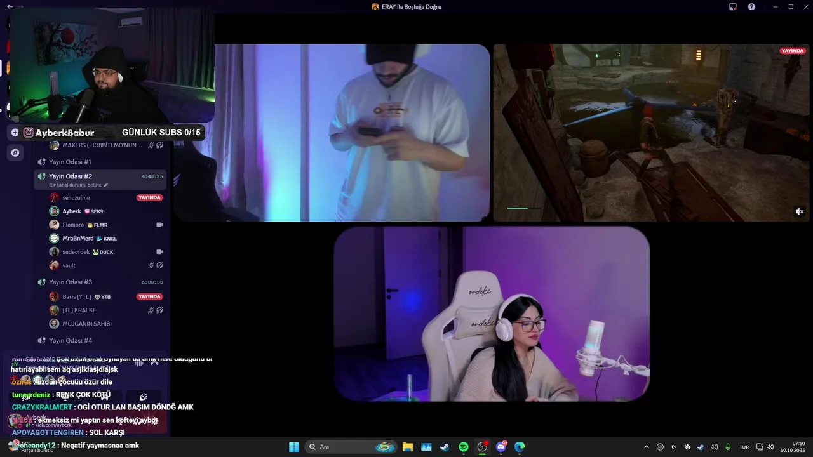Click the gameplay stream tile
813x457 pixels.
click(651, 133)
